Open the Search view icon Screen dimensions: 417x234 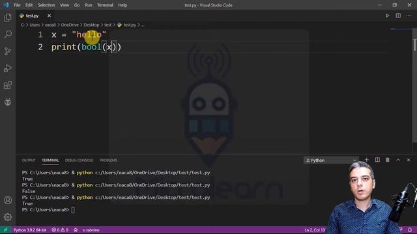[x=8, y=34]
